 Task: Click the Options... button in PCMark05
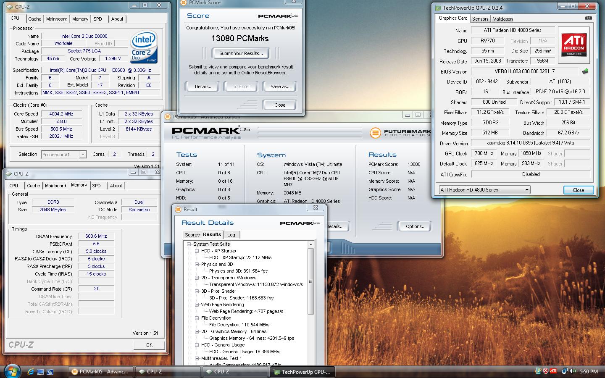click(415, 226)
